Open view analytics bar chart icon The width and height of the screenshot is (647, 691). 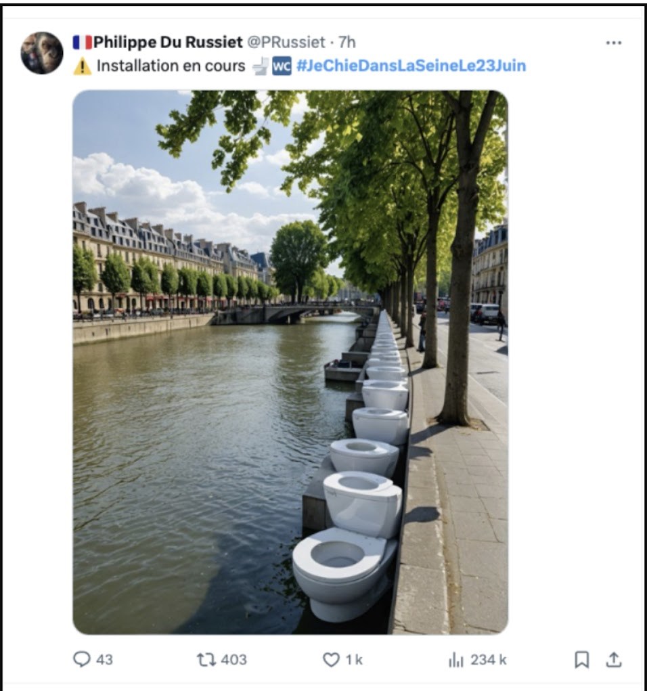[x=456, y=660]
